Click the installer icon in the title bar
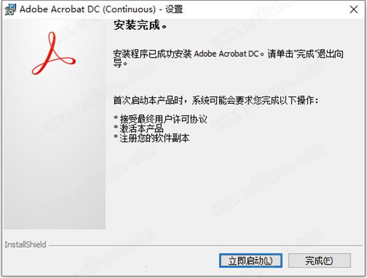Image resolution: width=367 pixels, height=278 pixels. tap(10, 9)
